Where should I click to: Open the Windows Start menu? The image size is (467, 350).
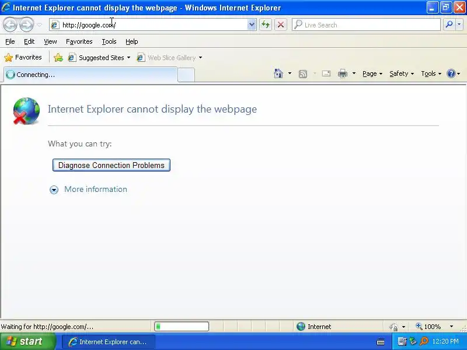pos(27,341)
